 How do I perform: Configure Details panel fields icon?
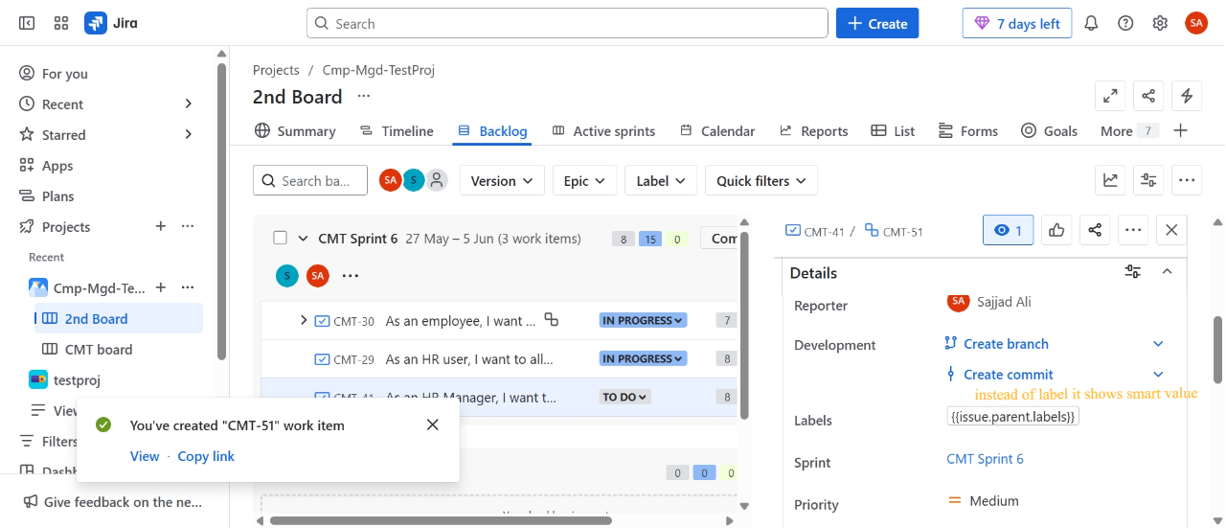(x=1133, y=272)
